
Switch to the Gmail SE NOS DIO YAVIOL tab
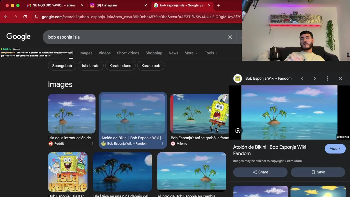click(55, 5)
